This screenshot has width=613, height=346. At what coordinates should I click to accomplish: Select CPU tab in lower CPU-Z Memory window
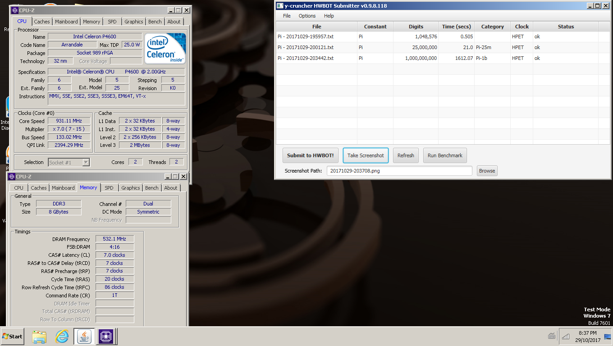coord(19,188)
